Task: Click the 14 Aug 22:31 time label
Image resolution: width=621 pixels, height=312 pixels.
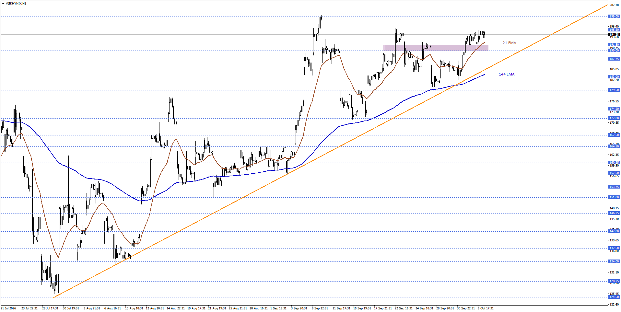Action: pos(175,308)
